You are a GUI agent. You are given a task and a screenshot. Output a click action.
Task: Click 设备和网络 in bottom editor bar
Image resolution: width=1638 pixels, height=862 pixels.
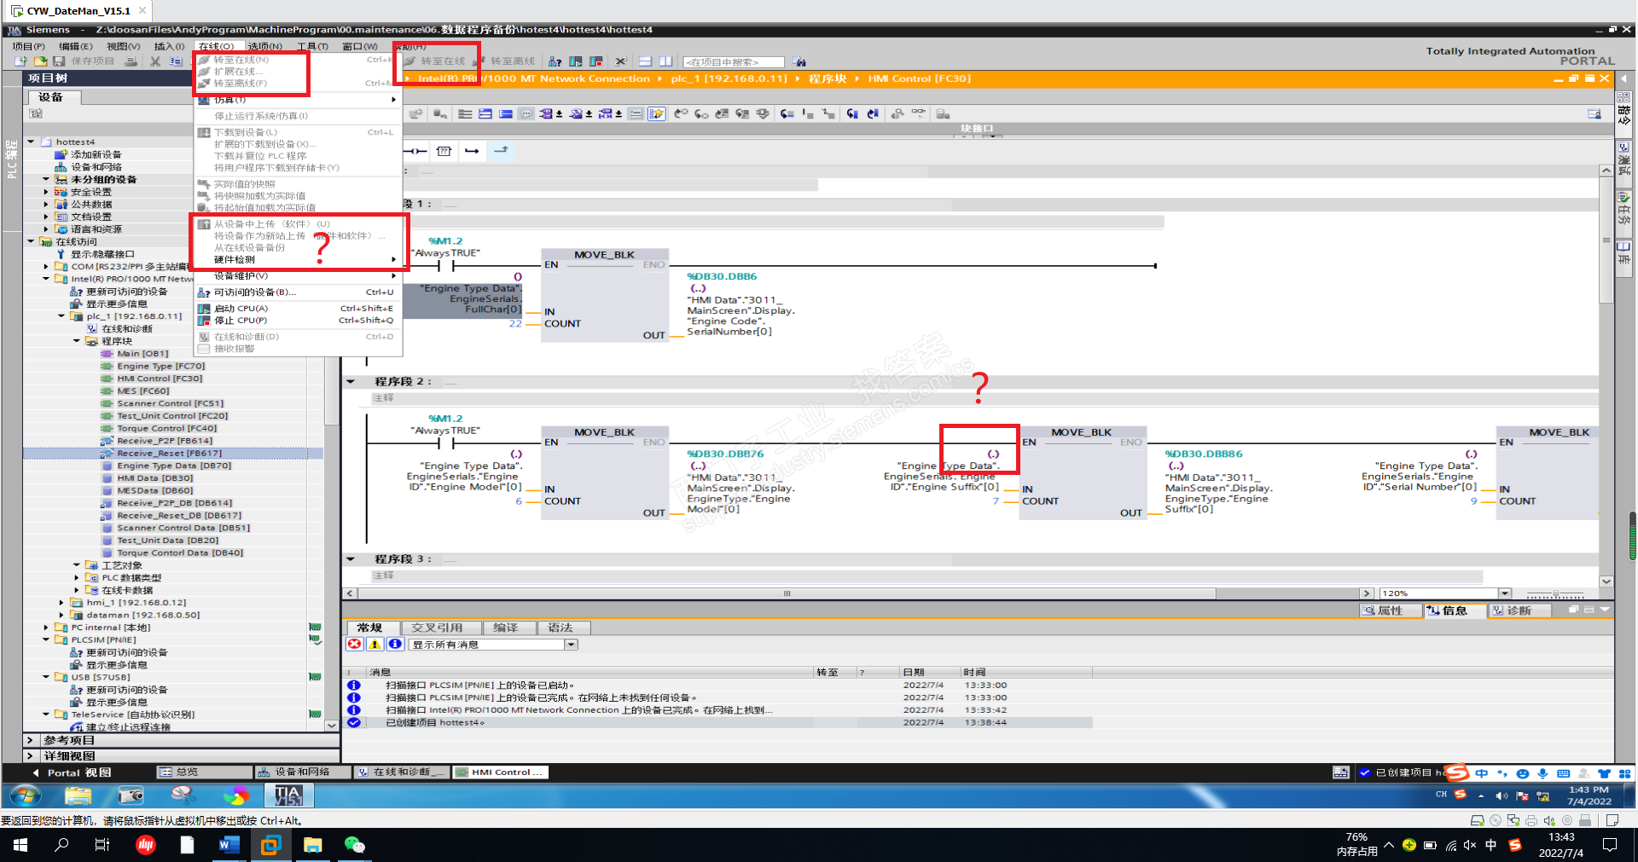pyautogui.click(x=303, y=772)
